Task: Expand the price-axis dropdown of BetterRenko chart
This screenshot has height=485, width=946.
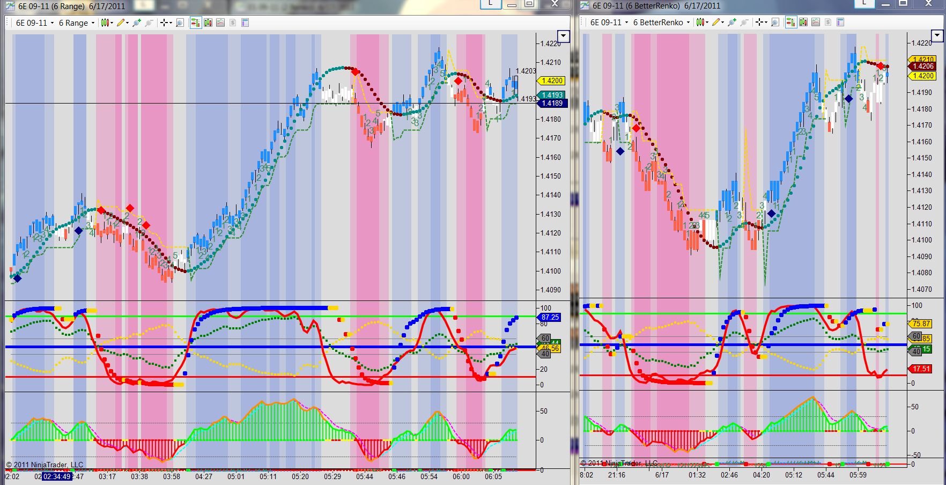Action: [x=937, y=36]
